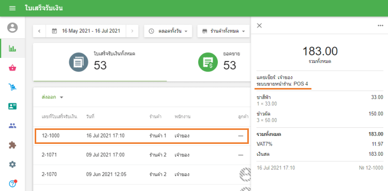
Task: Open the Settings gear icon
Action: point(12,164)
